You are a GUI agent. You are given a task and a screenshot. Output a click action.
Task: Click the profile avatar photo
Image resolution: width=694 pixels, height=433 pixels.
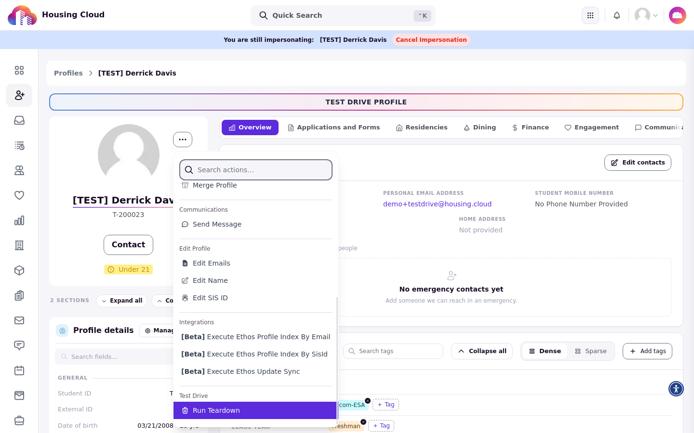tap(129, 155)
